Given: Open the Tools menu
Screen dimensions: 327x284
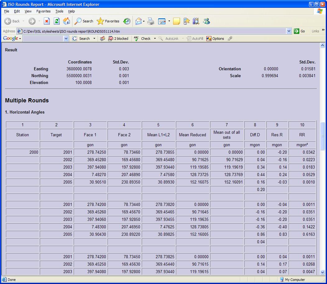Looking at the screenshot, I should (59, 11).
